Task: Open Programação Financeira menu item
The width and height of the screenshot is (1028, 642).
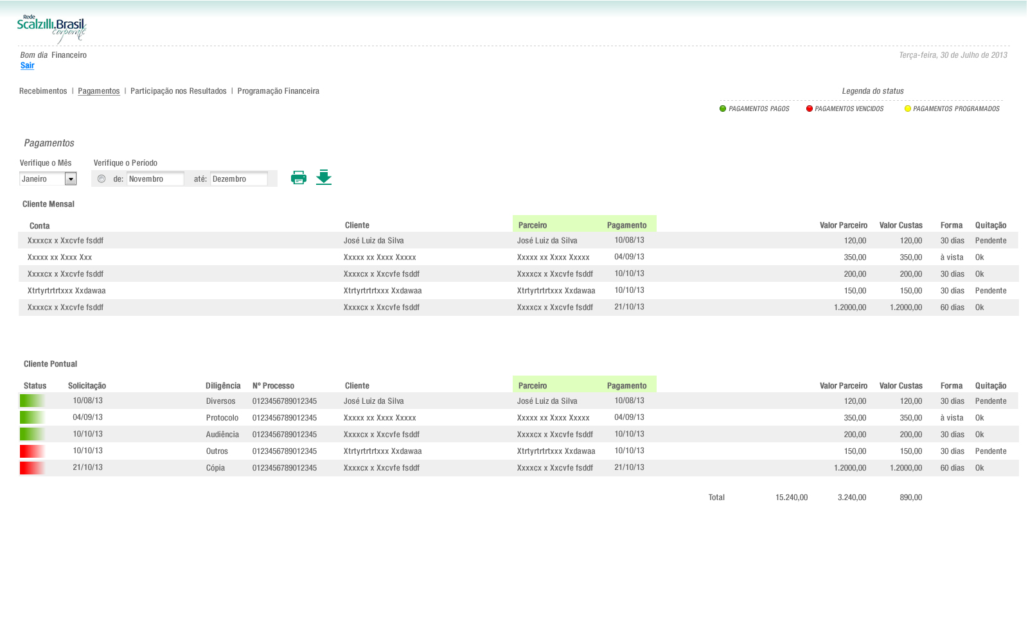Action: (x=278, y=91)
